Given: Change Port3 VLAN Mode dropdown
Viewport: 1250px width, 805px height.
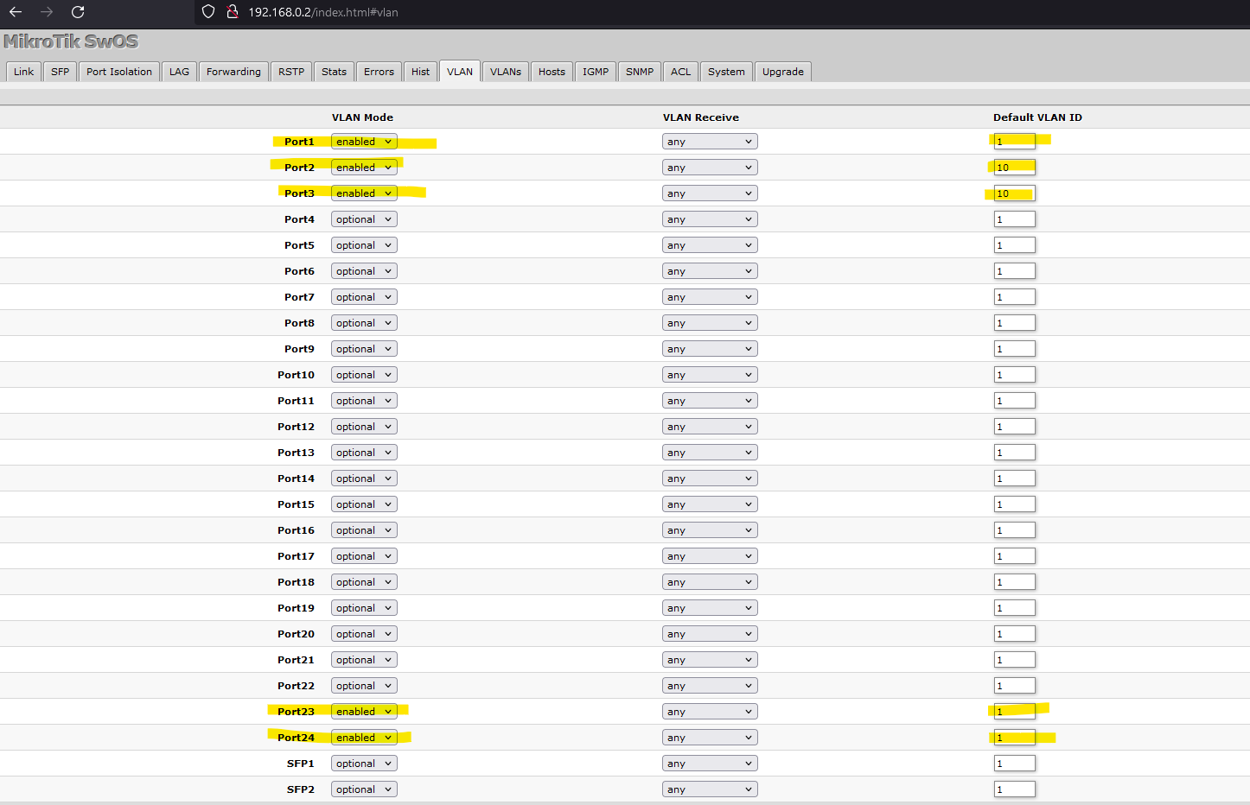Looking at the screenshot, I should [x=364, y=193].
